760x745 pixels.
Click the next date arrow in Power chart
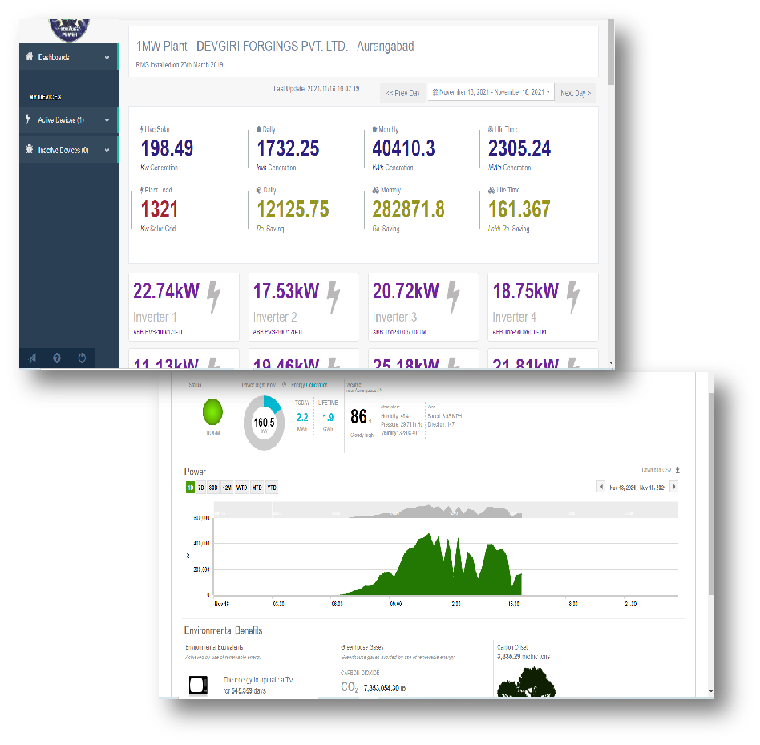click(x=673, y=487)
